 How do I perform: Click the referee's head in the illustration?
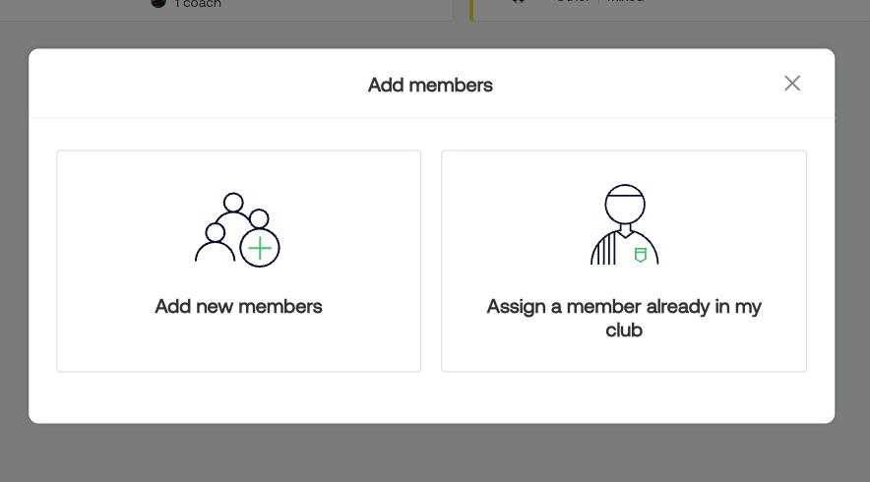click(625, 204)
